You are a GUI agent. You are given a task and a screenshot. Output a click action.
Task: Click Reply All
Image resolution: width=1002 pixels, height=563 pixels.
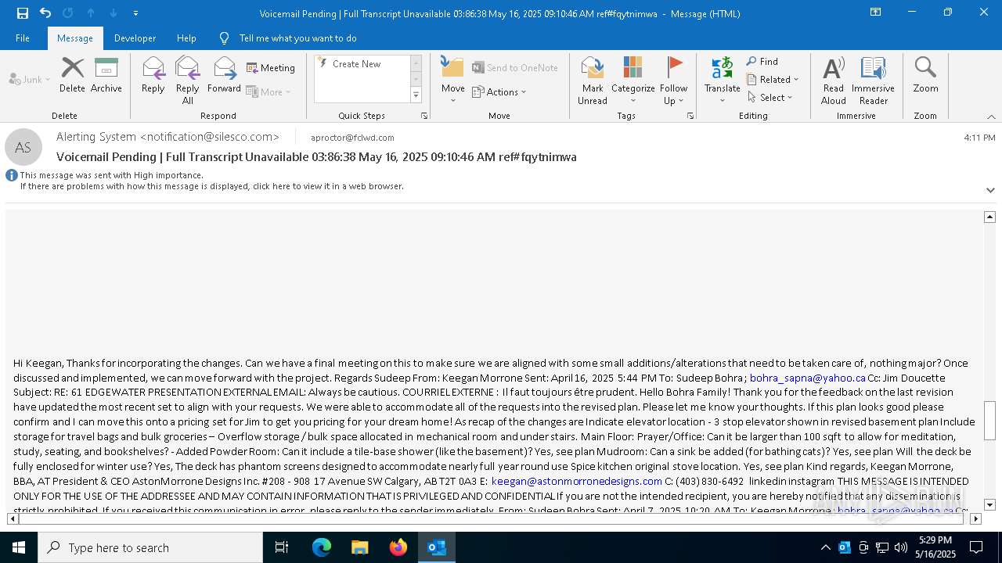(x=188, y=81)
